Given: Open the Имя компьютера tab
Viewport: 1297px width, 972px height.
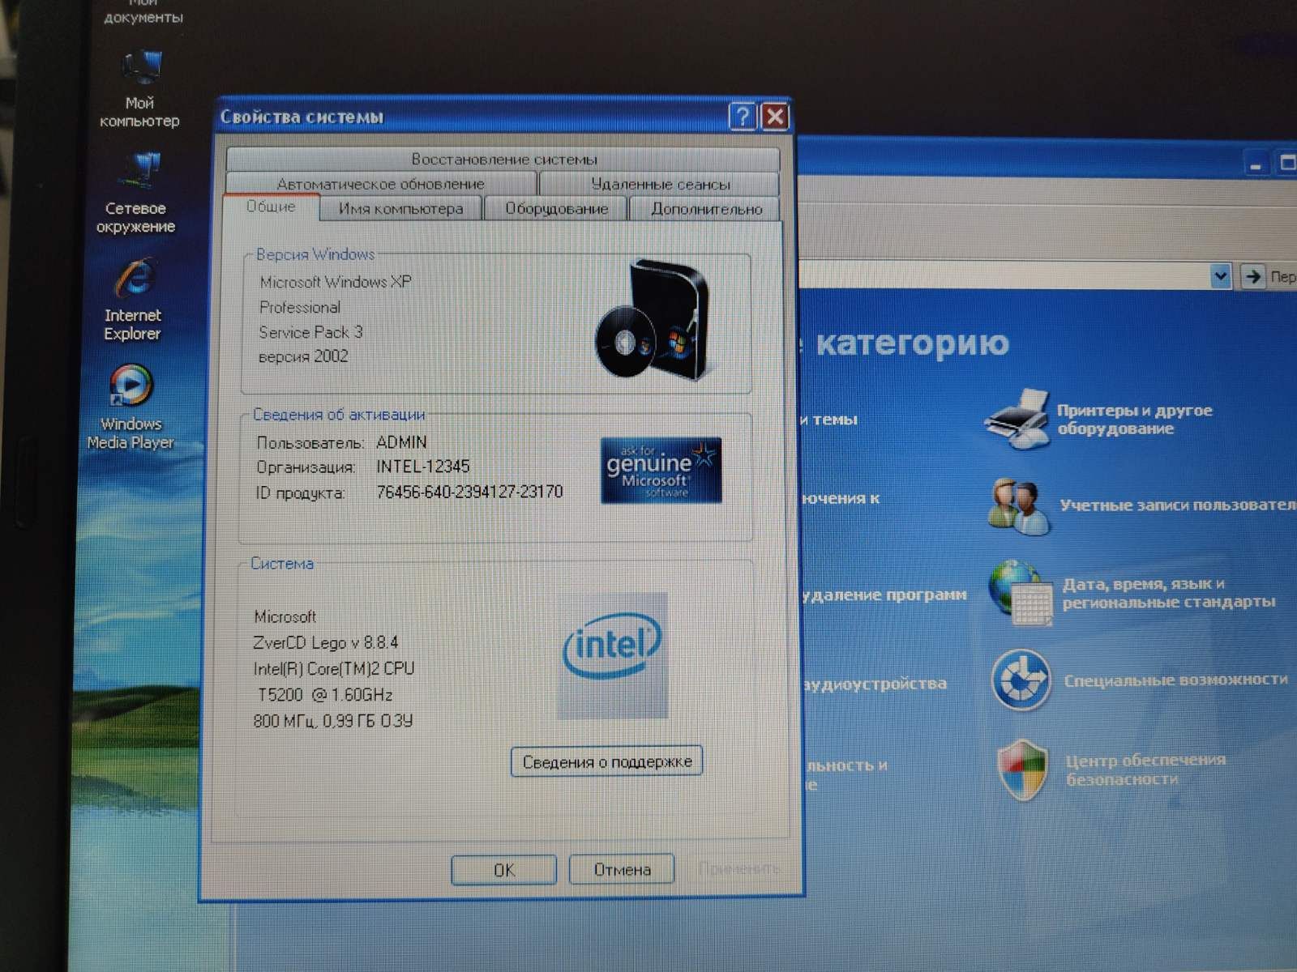Looking at the screenshot, I should pos(400,208).
